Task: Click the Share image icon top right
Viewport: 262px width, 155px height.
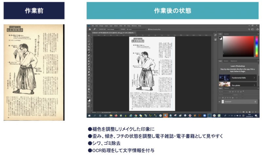Action: click(257, 29)
